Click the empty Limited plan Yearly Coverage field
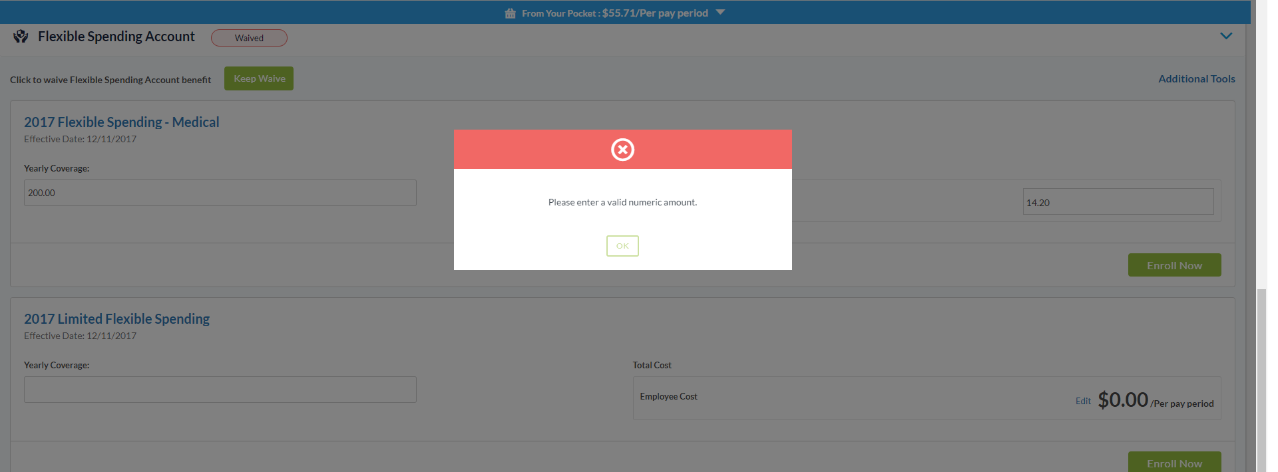 [x=220, y=390]
